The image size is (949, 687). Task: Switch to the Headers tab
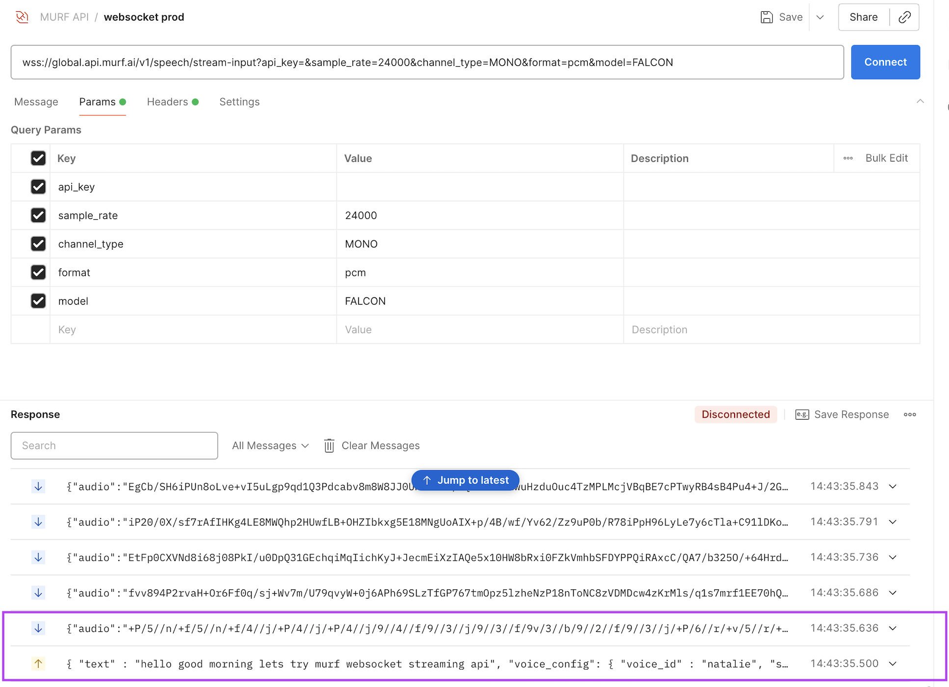click(167, 102)
